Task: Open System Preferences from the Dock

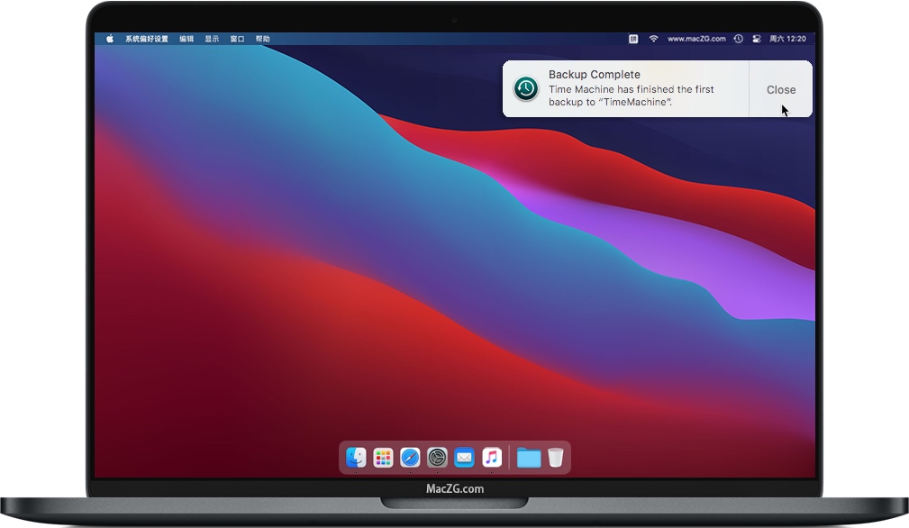Action: (437, 458)
